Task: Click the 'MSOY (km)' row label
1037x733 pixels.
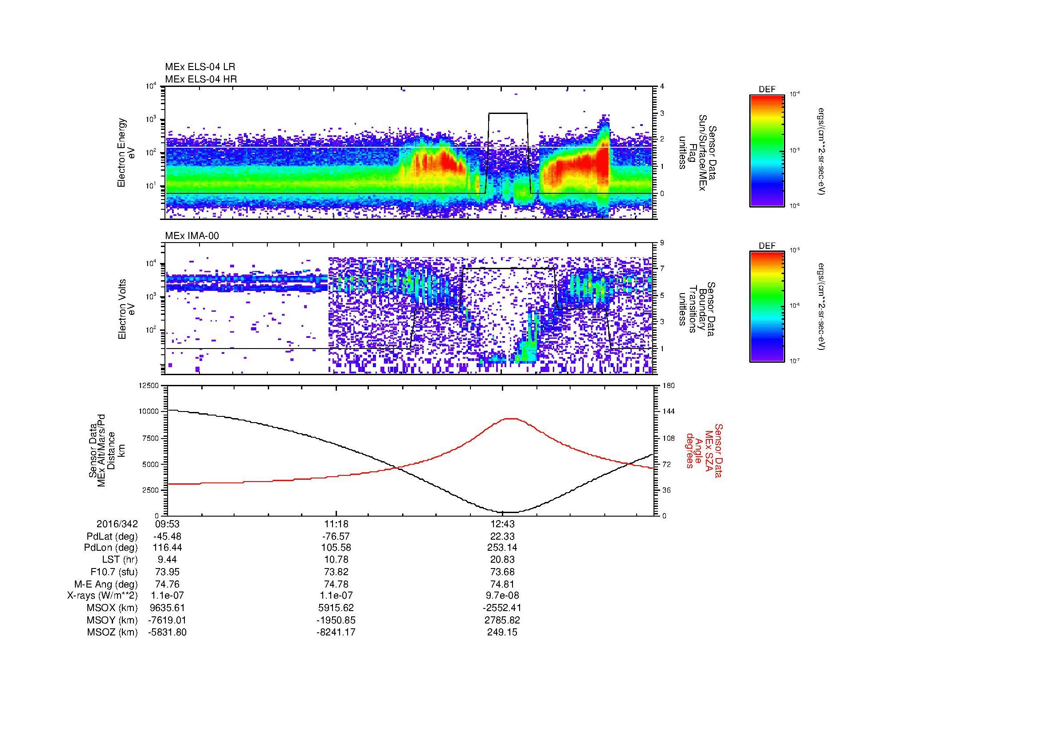Action: click(x=113, y=620)
